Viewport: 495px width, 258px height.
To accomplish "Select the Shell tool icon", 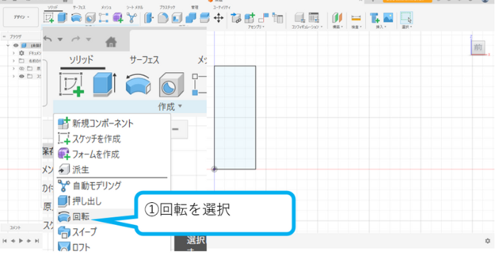I will [x=177, y=18].
